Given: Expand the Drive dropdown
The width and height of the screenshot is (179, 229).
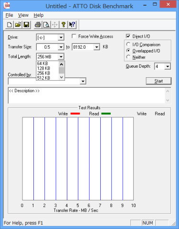Looking at the screenshot, I should point(61,38).
